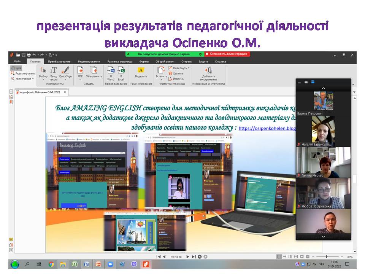Click the save icon in title bar
Image resolution: width=365 pixels, height=274 pixels.
coord(24,55)
